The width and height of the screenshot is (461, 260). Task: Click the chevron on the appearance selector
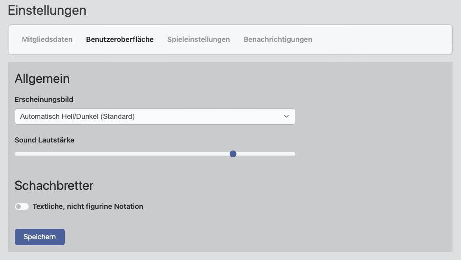tap(286, 116)
